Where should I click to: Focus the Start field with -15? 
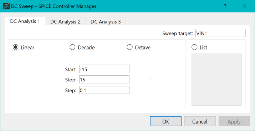pyautogui.click(x=104, y=69)
